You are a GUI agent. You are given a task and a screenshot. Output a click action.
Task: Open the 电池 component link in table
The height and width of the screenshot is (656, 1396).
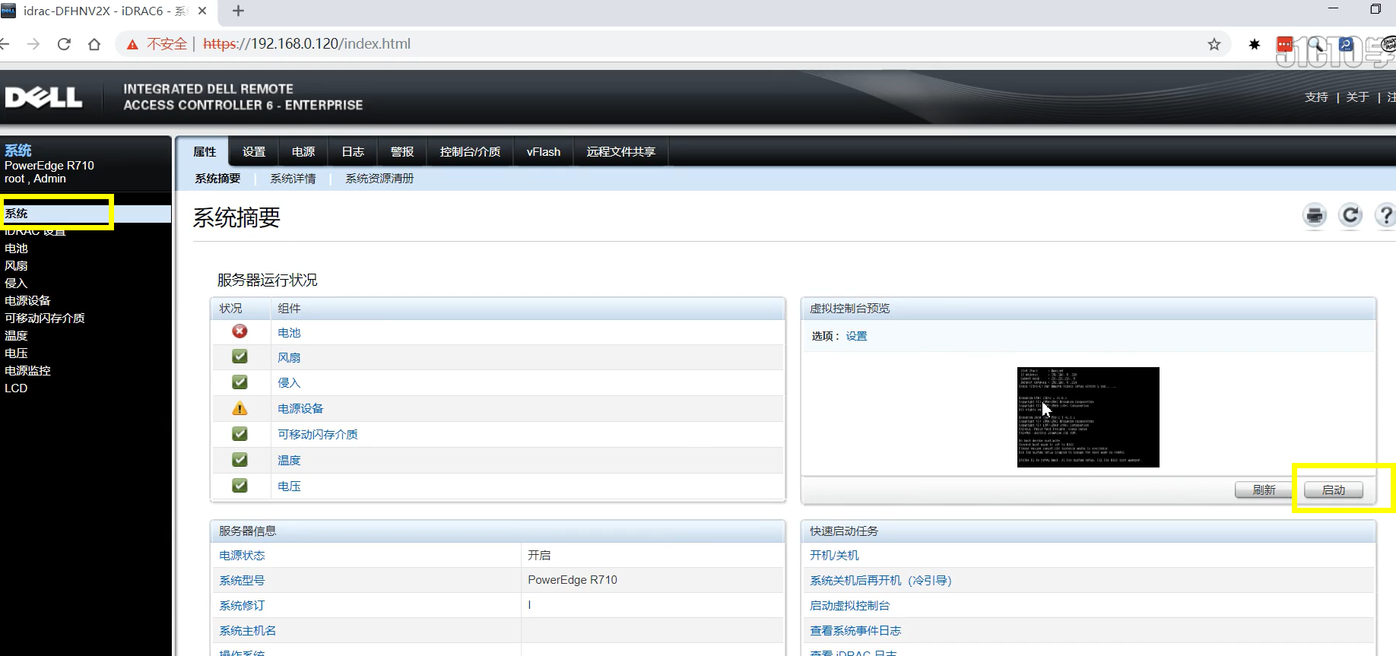[289, 333]
